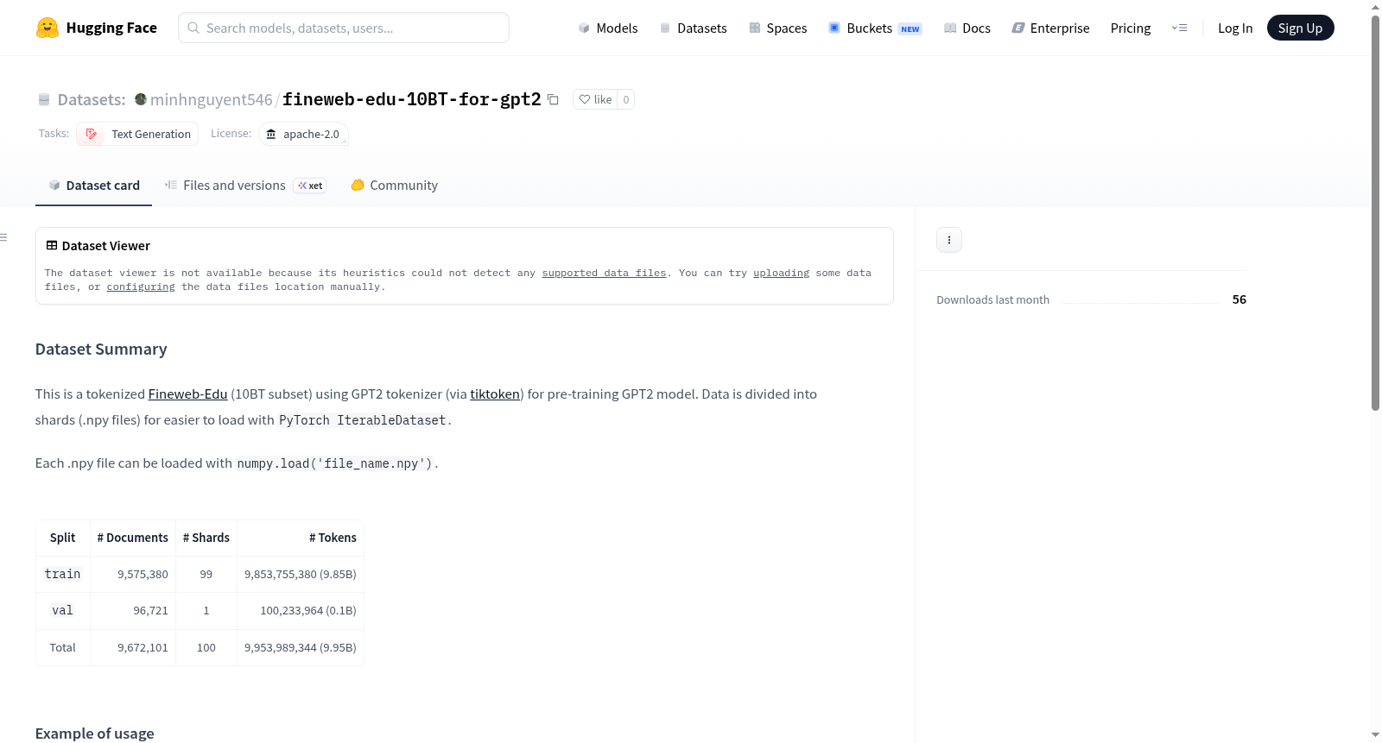Click the Downloads last month value 56
This screenshot has height=743, width=1382.
point(1239,299)
